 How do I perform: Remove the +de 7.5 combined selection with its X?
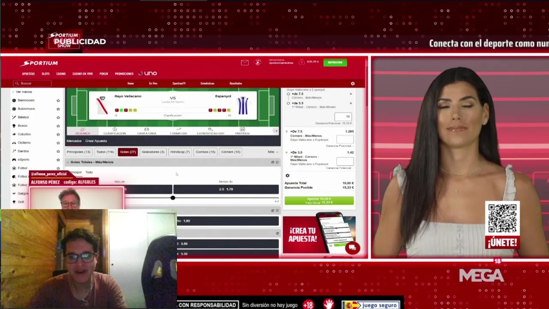pyautogui.click(x=350, y=94)
